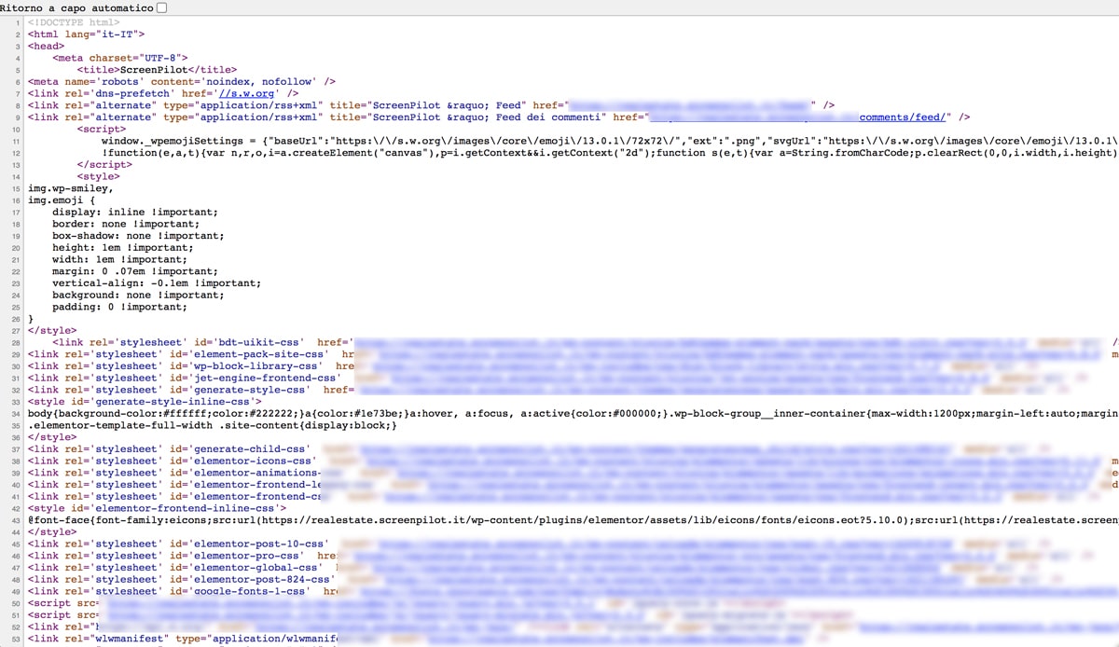
Task: Click the window._wpemojiSettings script line
Action: tap(610, 141)
